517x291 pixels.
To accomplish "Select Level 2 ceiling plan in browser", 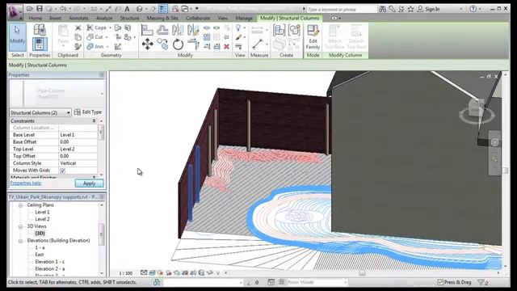I will click(x=42, y=219).
